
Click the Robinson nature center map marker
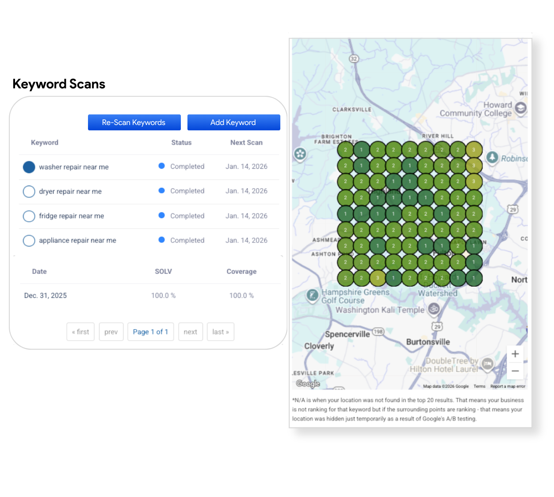pos(492,157)
